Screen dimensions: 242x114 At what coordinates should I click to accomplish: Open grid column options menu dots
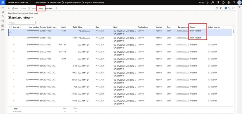pyautogui.click(x=233, y=27)
